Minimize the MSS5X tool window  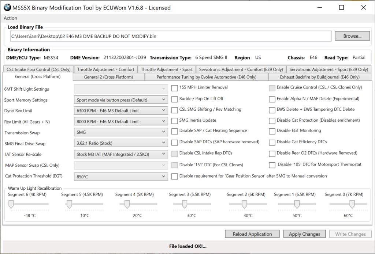pos(320,8)
